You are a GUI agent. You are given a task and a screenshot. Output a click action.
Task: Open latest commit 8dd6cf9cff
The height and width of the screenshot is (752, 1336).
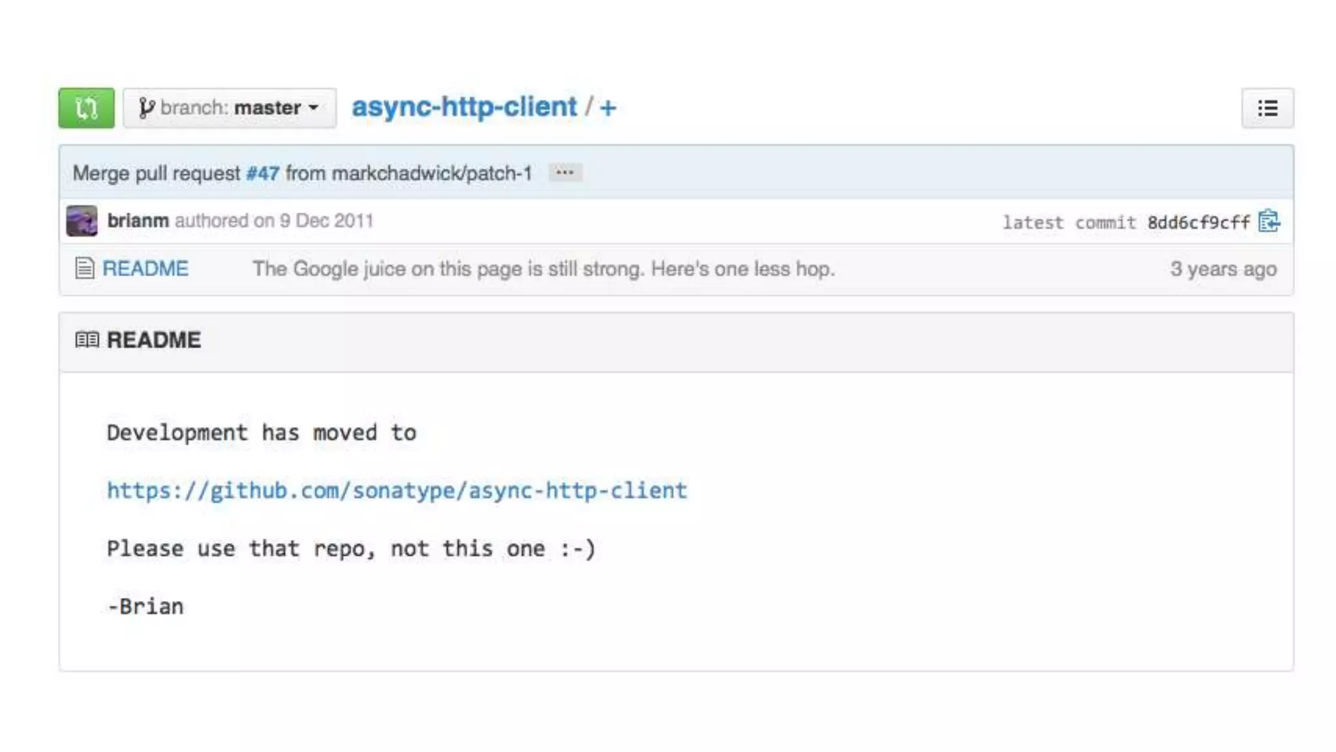pyautogui.click(x=1198, y=223)
